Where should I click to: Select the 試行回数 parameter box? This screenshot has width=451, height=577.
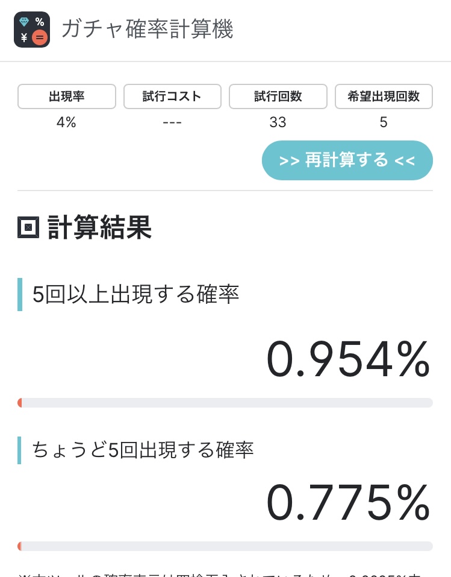tap(278, 96)
